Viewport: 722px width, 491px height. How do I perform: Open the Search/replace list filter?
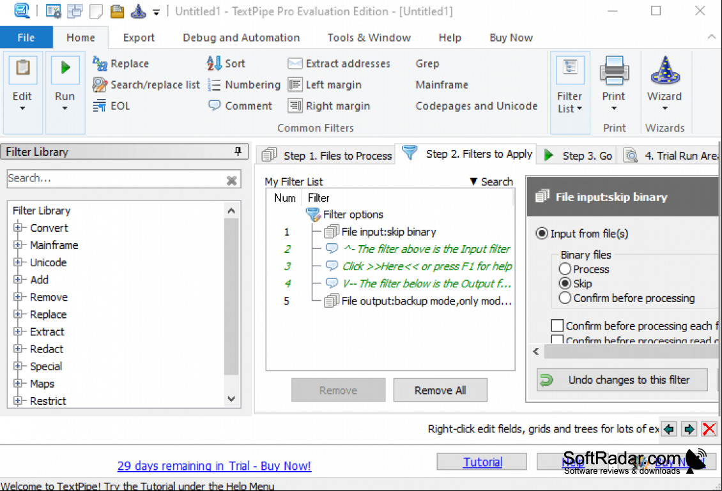(x=146, y=85)
